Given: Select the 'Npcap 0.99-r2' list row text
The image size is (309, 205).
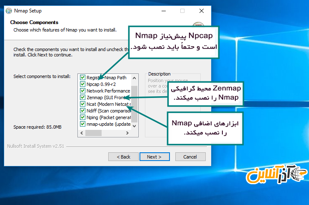Looking at the screenshot, I should coord(101,84).
